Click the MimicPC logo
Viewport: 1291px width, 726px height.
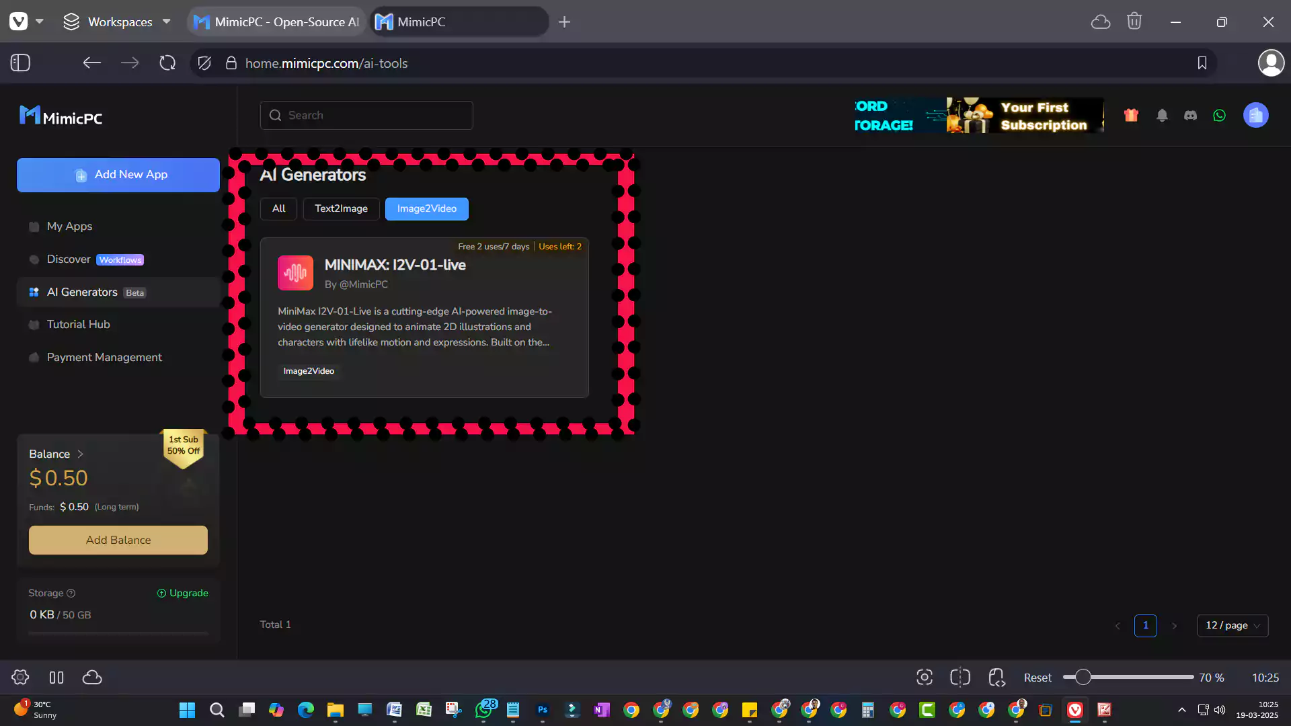[x=61, y=116]
